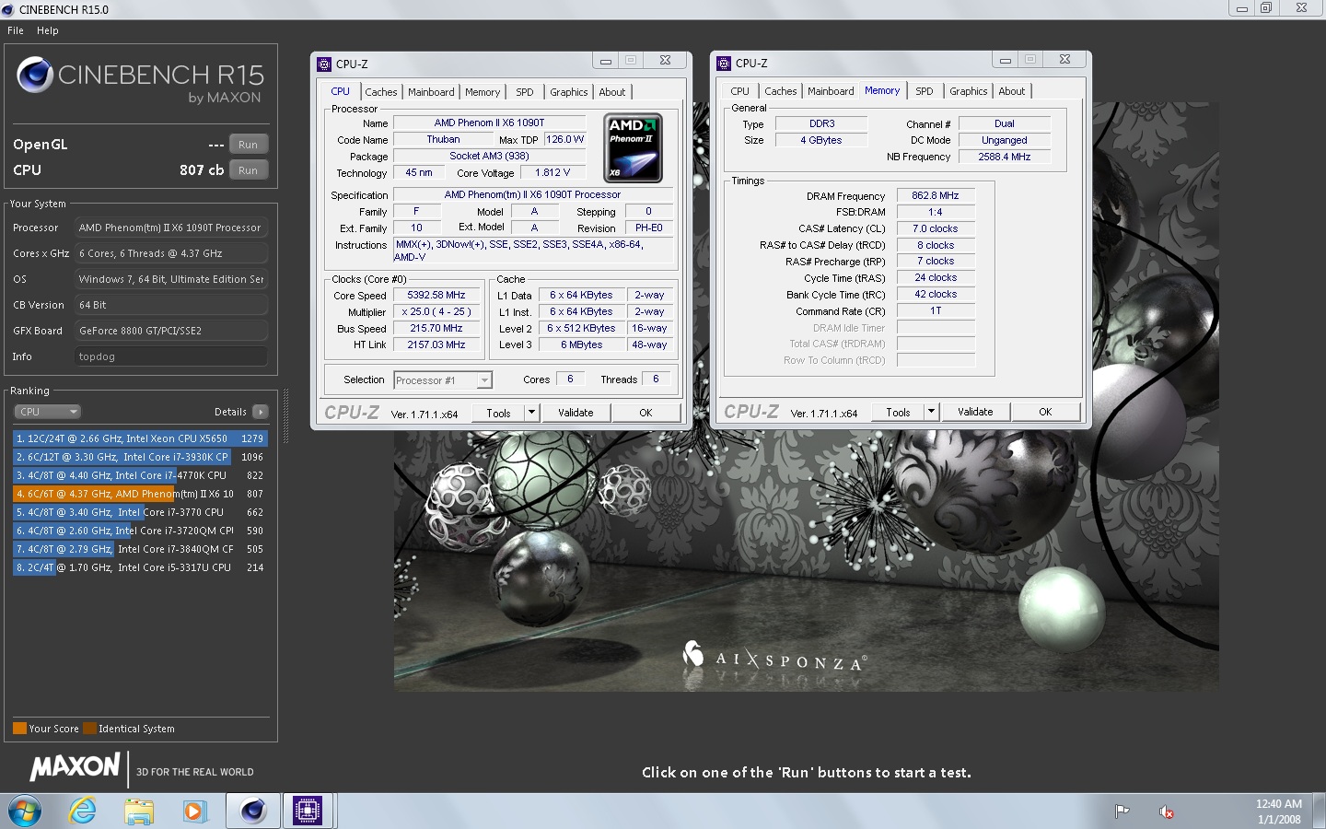The width and height of the screenshot is (1326, 829).
Task: Run the CPU benchmark
Action: click(x=249, y=170)
